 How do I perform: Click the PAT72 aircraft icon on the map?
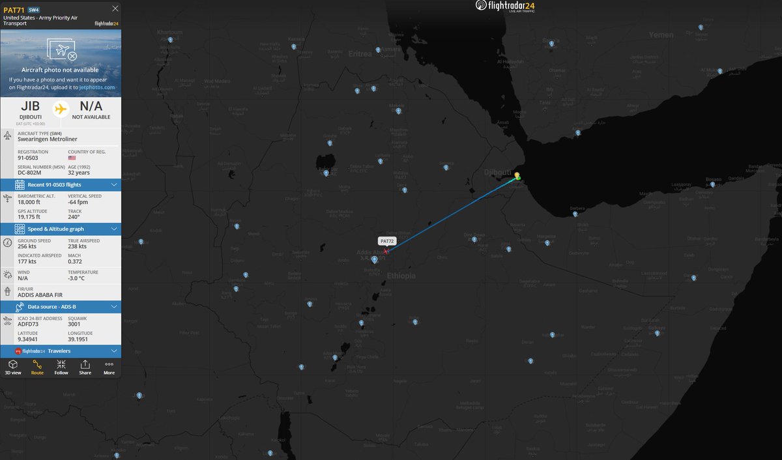point(386,251)
